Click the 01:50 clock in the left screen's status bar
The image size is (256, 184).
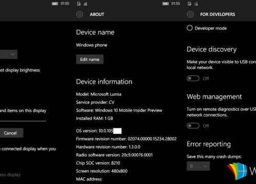65,4
